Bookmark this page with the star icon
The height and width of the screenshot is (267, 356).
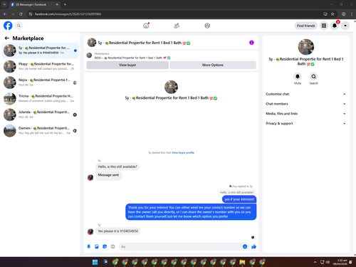point(333,14)
